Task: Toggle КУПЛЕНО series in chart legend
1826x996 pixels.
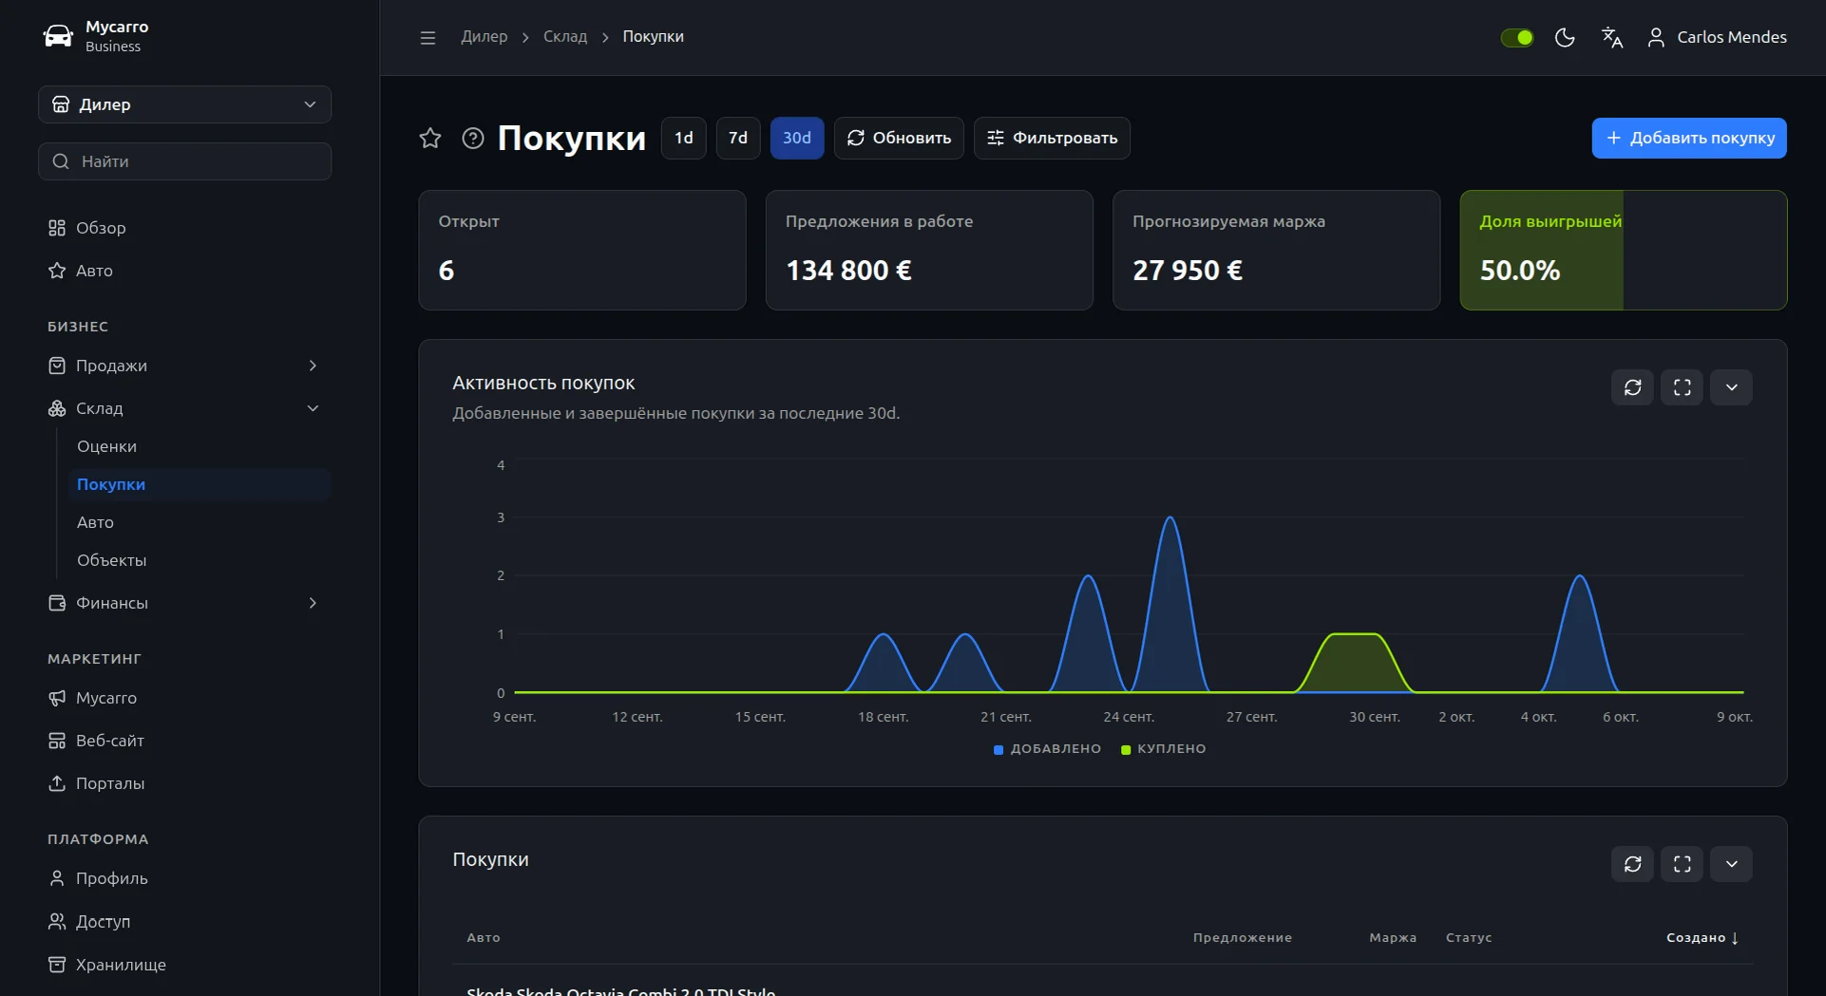Action: (x=1163, y=749)
